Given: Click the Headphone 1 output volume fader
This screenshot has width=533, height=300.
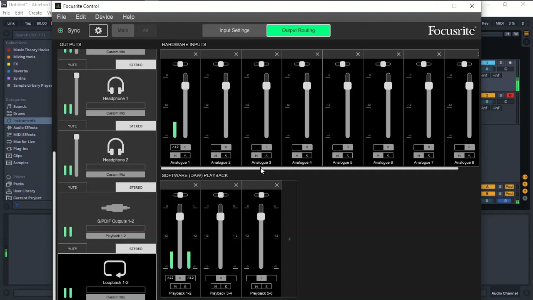Looking at the screenshot, I should 76,76.
